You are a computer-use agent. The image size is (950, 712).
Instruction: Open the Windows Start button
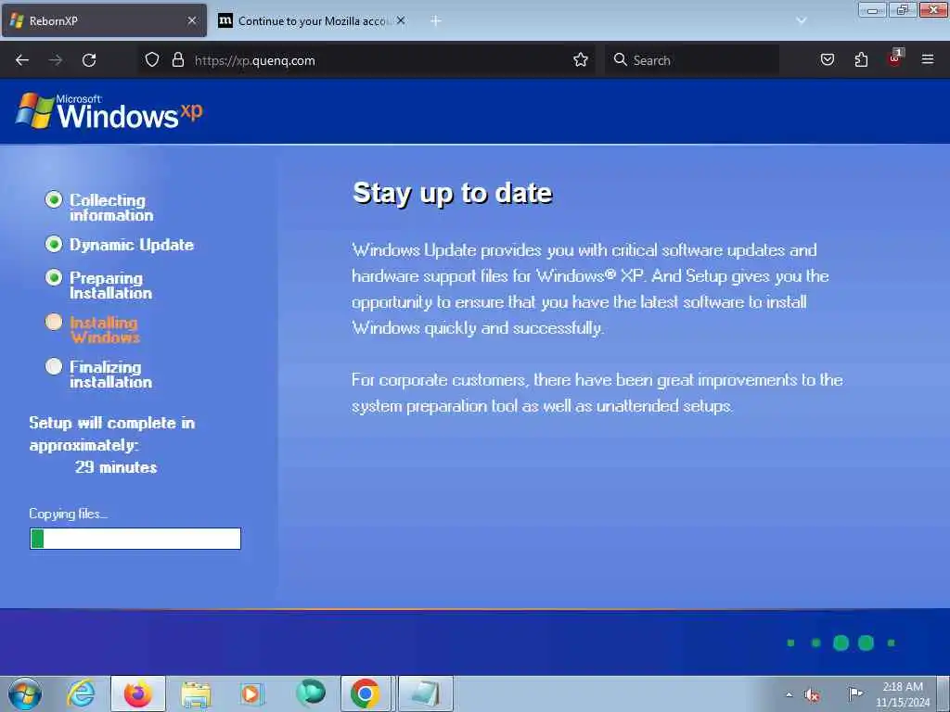24,693
